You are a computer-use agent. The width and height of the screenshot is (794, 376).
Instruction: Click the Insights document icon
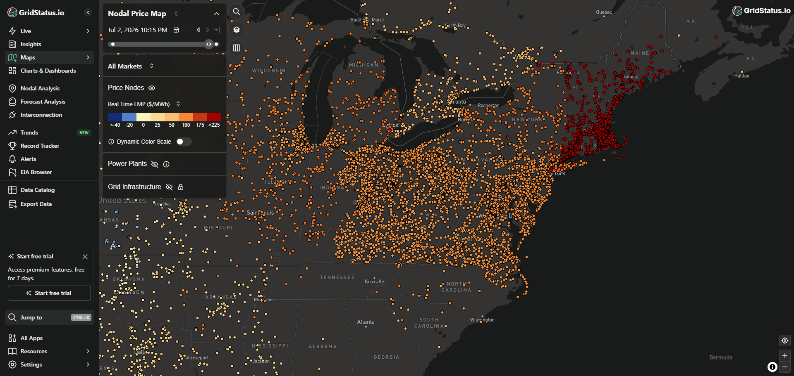pos(12,44)
